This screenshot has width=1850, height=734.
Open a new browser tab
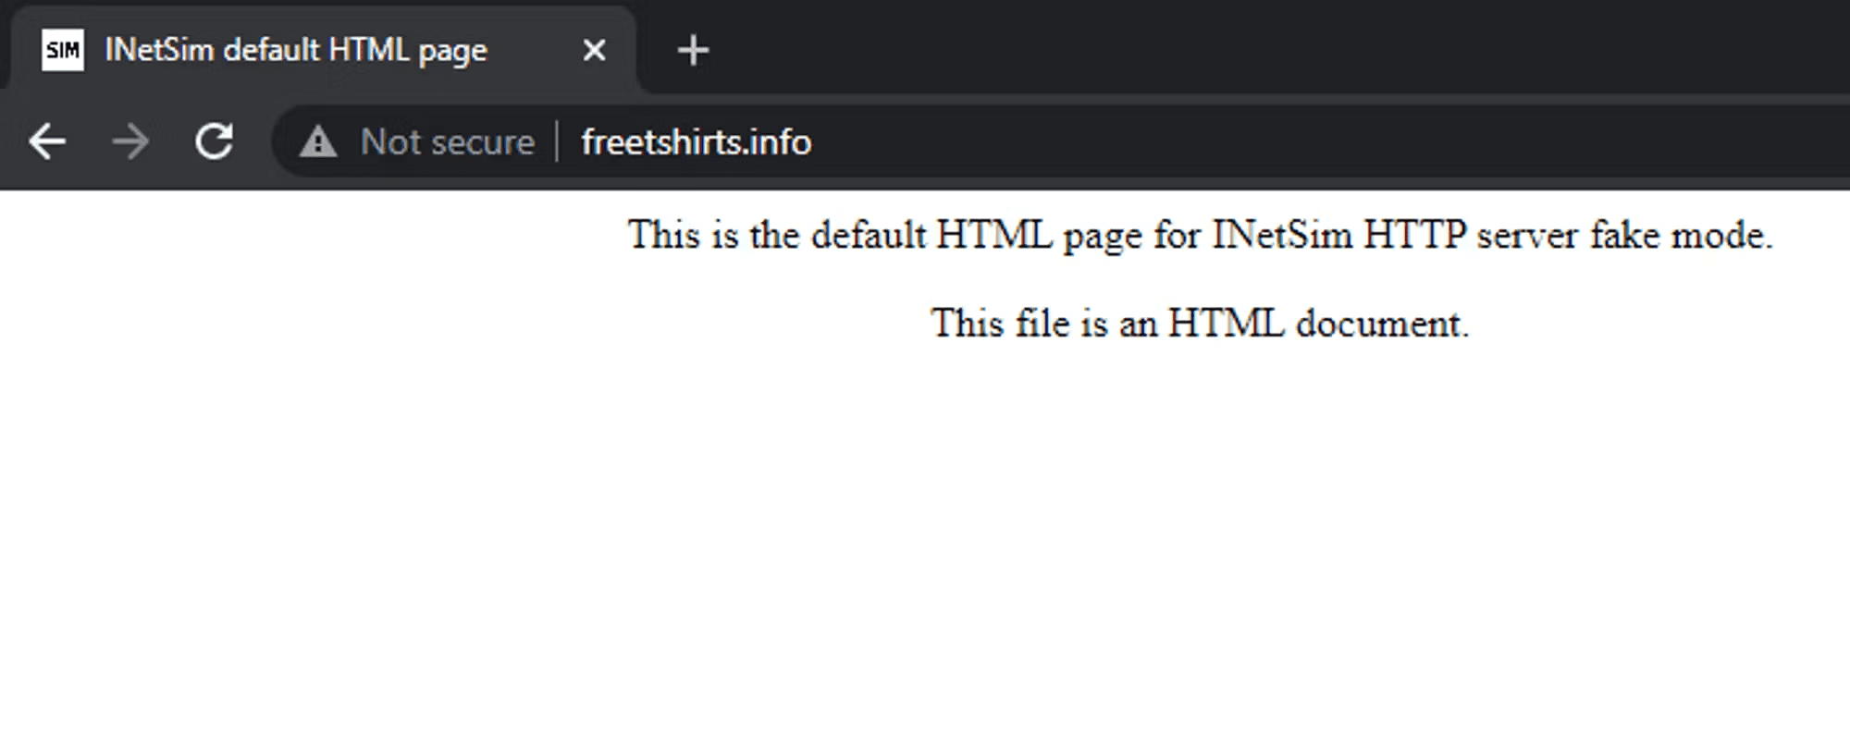(693, 50)
